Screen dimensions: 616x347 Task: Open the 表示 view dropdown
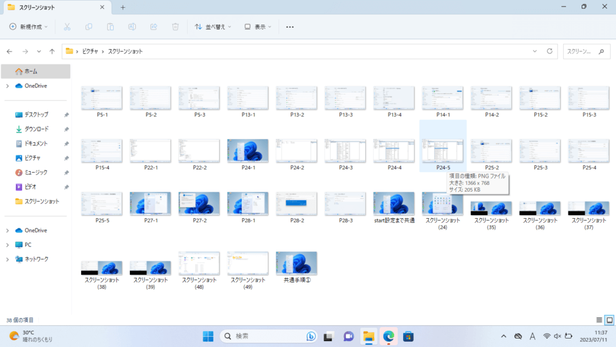point(258,27)
